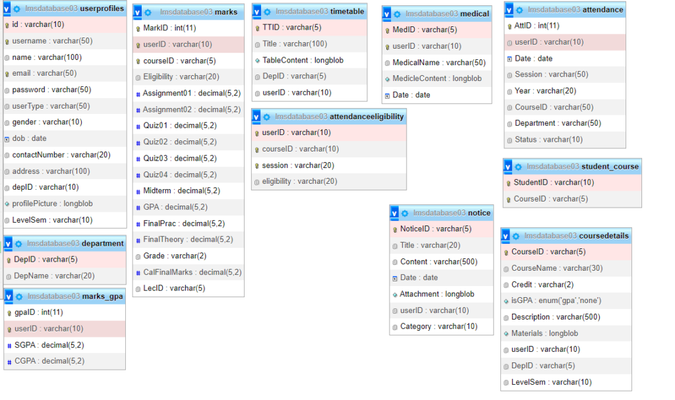Open the gear options for medical table
The height and width of the screenshot is (400, 675).
click(x=397, y=14)
